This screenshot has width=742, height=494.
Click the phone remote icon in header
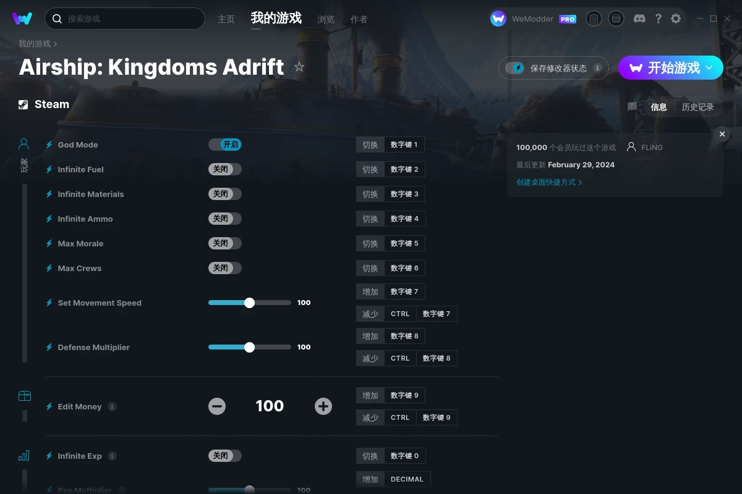point(594,19)
